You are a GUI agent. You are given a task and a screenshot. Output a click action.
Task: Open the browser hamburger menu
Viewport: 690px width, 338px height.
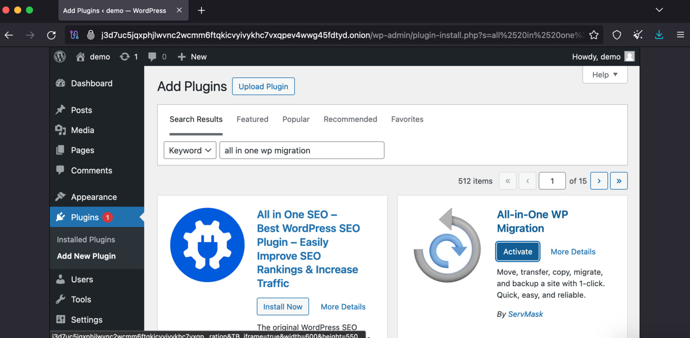(x=681, y=35)
